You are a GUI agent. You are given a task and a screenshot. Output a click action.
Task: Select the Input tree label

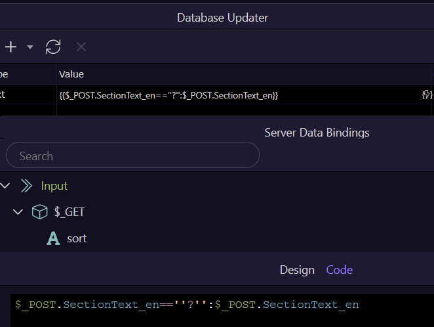(x=54, y=186)
